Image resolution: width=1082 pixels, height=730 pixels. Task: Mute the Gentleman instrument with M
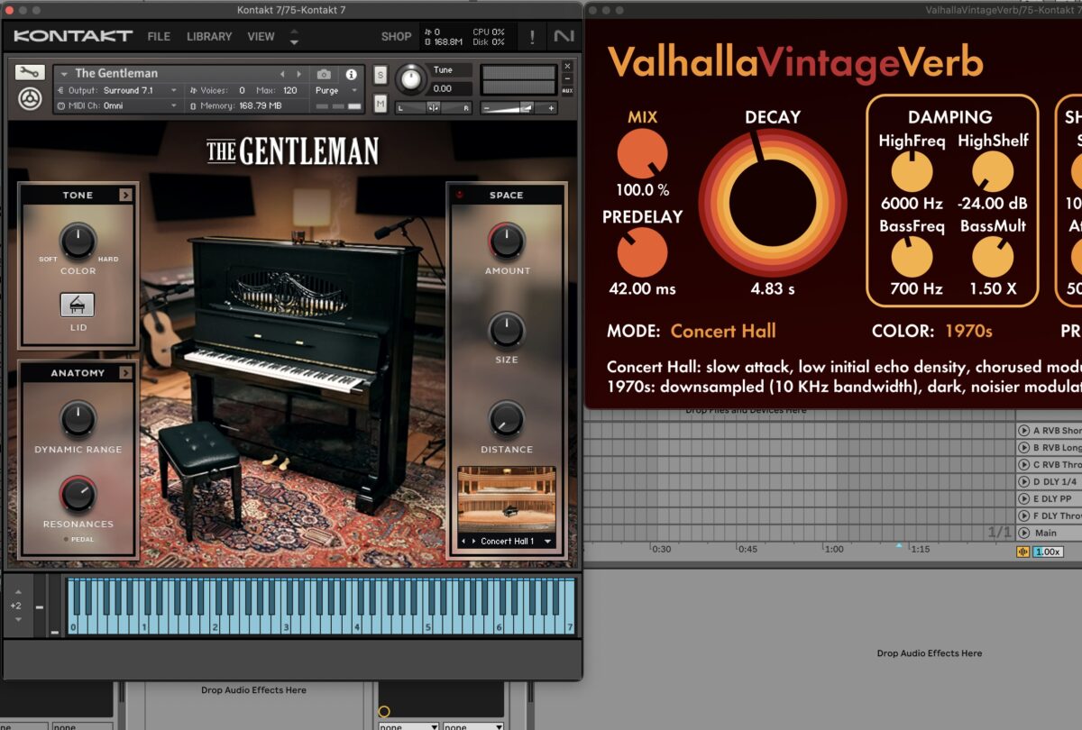point(381,105)
